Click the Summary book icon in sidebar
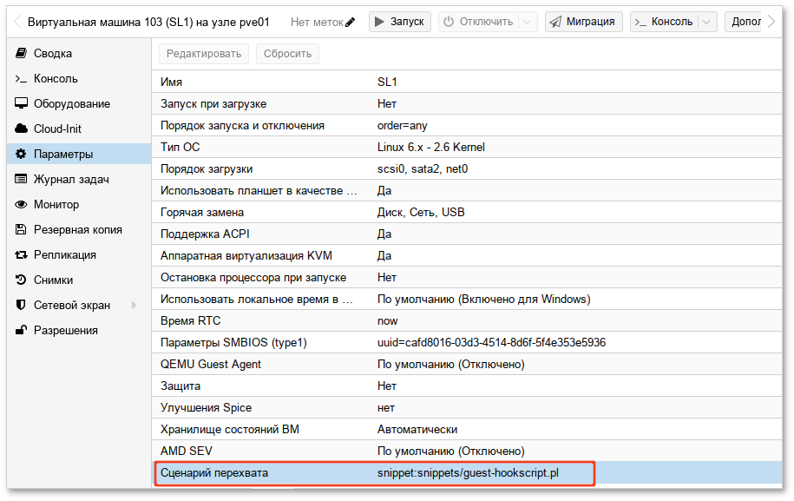The height and width of the screenshot is (501, 794). (x=22, y=54)
